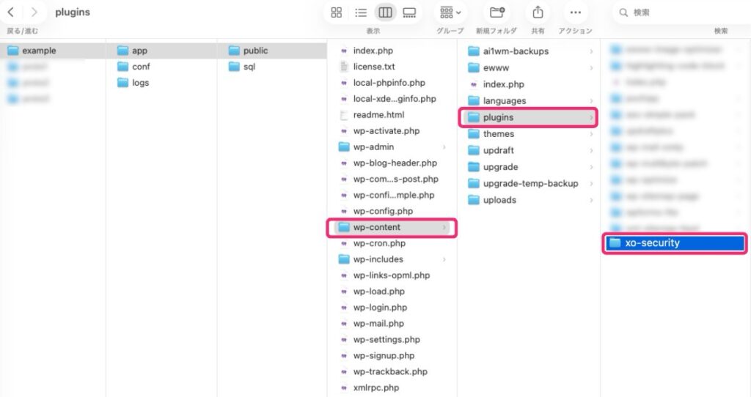Click in the search field
Viewport: 751px width, 397px height.
[x=680, y=12]
